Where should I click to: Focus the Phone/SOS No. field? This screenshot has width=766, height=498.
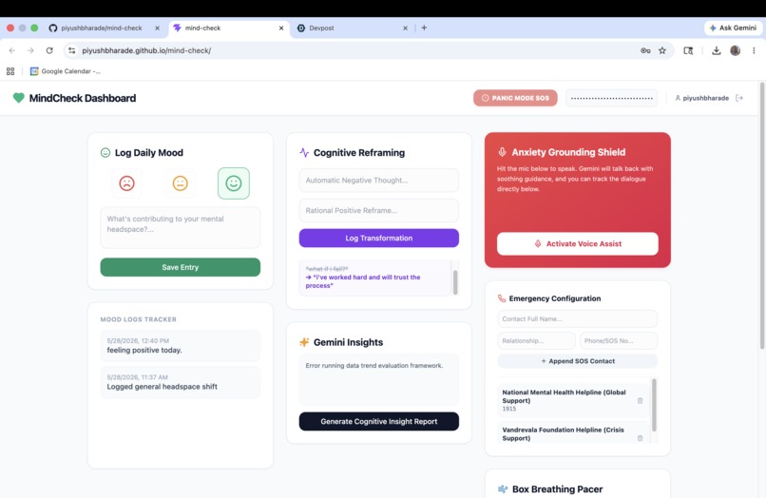pos(619,340)
